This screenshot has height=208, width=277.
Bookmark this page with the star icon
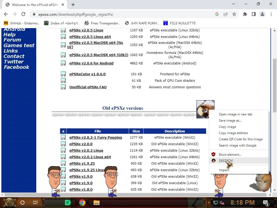234,14
